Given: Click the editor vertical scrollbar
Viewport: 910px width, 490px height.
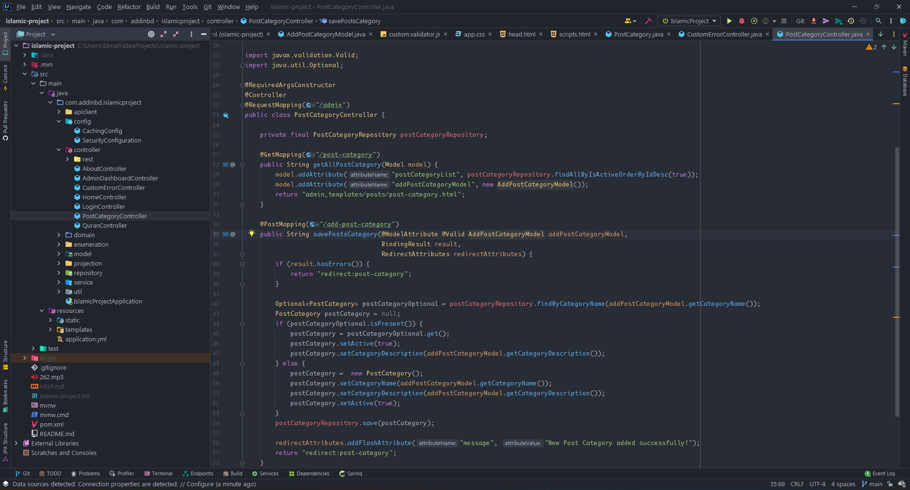Looking at the screenshot, I should [897, 282].
